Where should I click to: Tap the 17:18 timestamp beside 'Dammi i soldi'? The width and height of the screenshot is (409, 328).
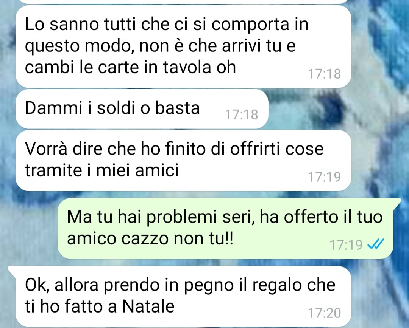click(242, 114)
